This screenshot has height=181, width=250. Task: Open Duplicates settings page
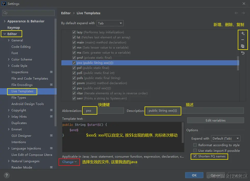19,123
